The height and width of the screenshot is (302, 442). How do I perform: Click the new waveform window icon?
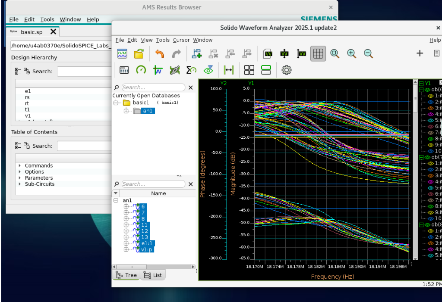click(122, 53)
